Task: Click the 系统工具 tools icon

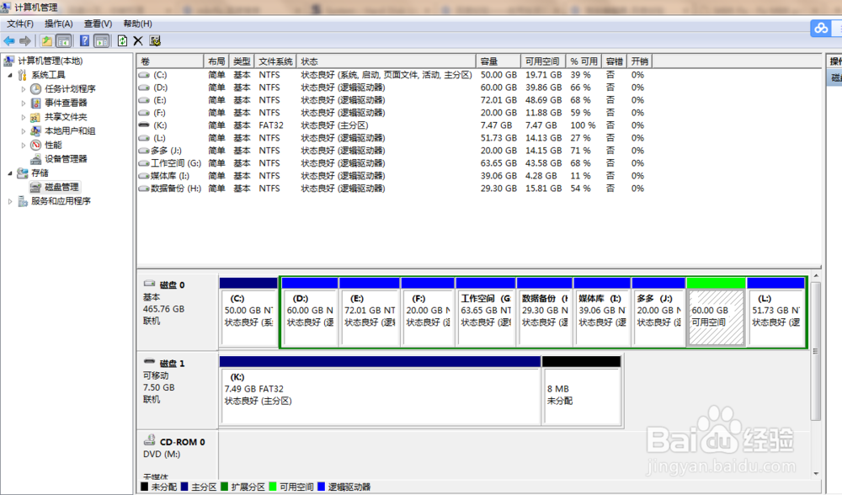Action: coord(23,75)
